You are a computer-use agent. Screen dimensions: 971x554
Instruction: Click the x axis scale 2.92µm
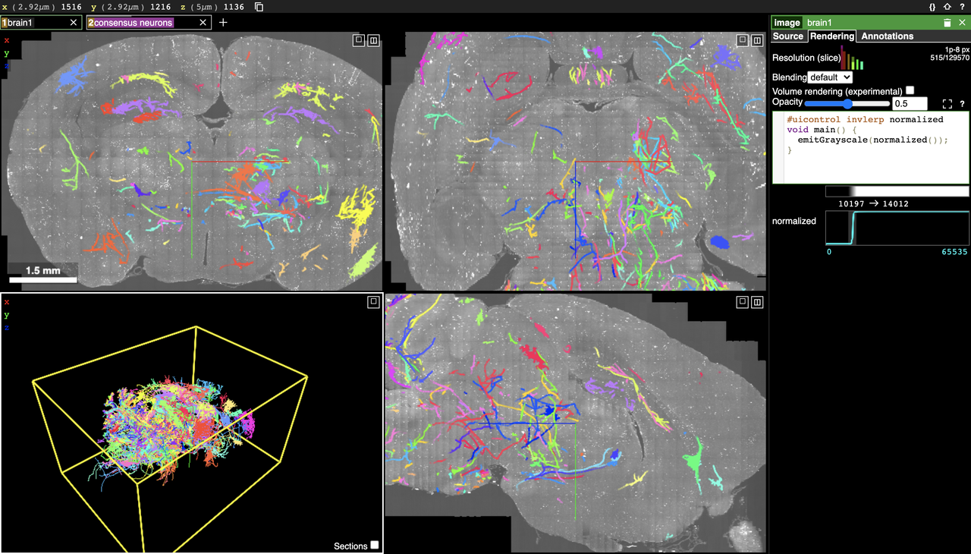(33, 7)
